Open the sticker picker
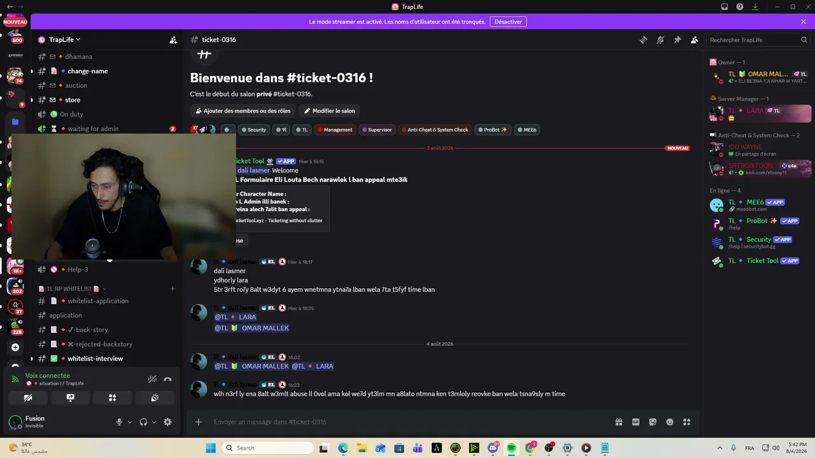This screenshot has height=458, width=815. click(653, 422)
